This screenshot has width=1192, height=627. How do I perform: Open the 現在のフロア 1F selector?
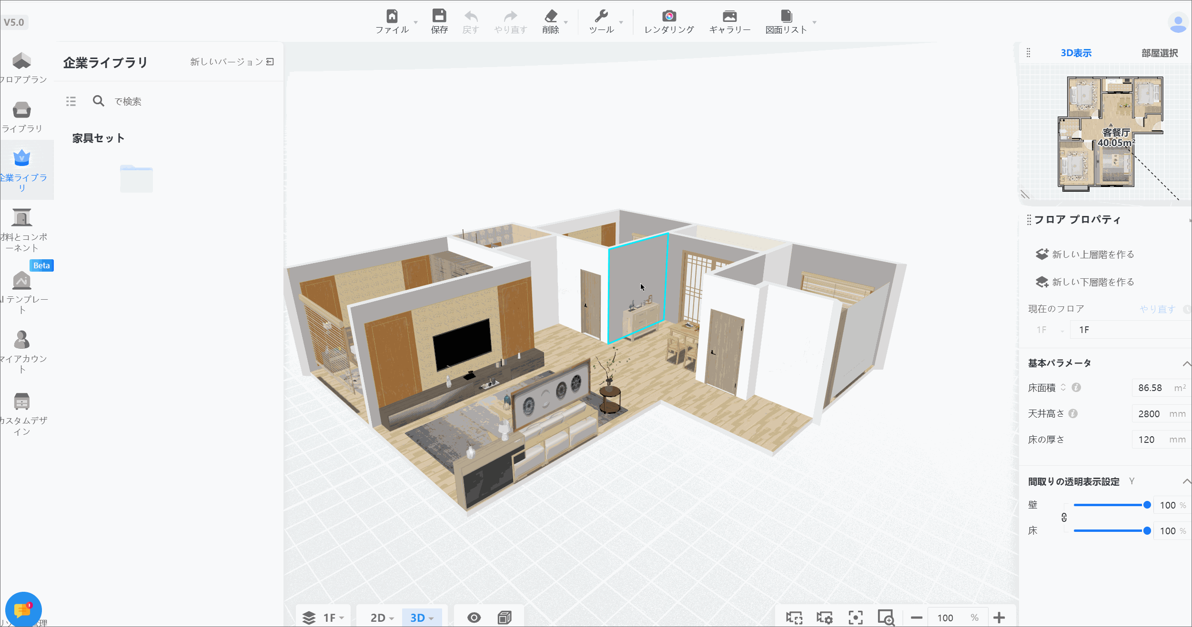click(1050, 330)
